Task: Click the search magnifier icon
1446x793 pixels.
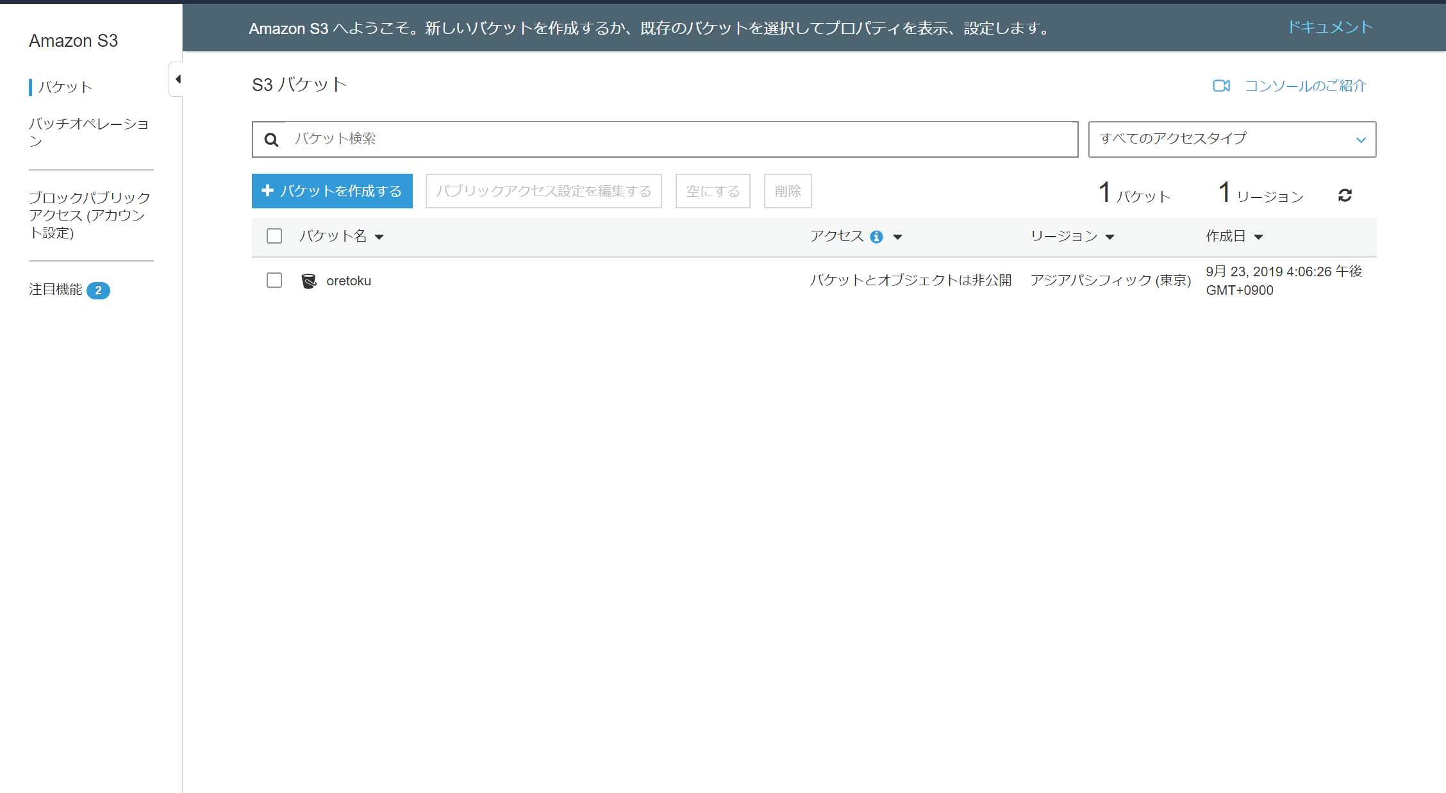Action: tap(271, 140)
